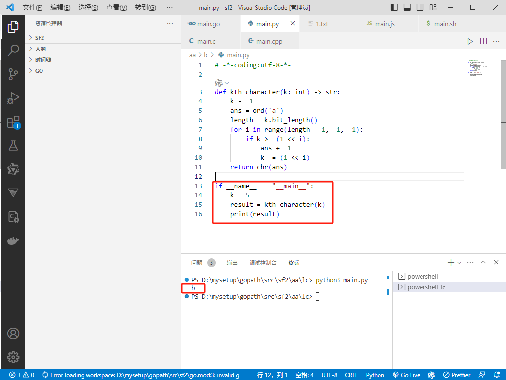This screenshot has height=380, width=506.
Task: Click the code minimap preview
Action: 478,67
